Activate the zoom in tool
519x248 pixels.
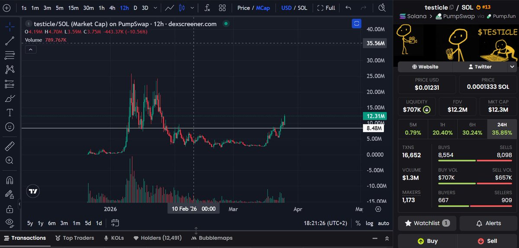pos(10,160)
